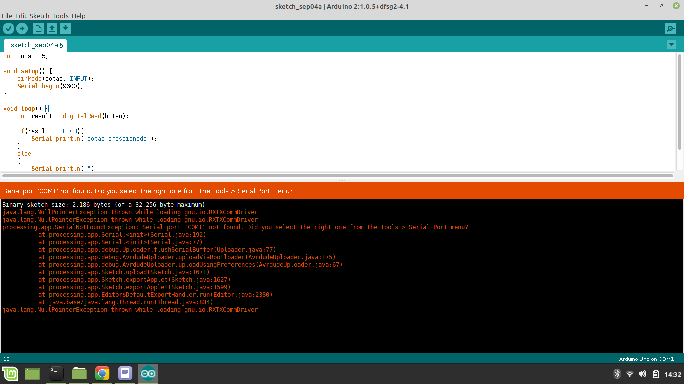The image size is (684, 384).
Task: Click the 'Thread.run' stack trace line
Action: [x=126, y=302]
